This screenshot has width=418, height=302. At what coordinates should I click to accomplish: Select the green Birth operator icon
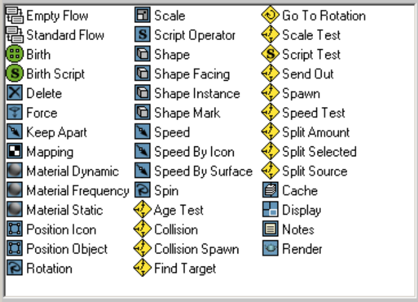[14, 54]
